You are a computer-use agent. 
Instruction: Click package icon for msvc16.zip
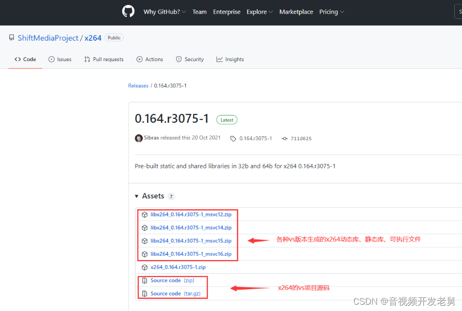(145, 254)
